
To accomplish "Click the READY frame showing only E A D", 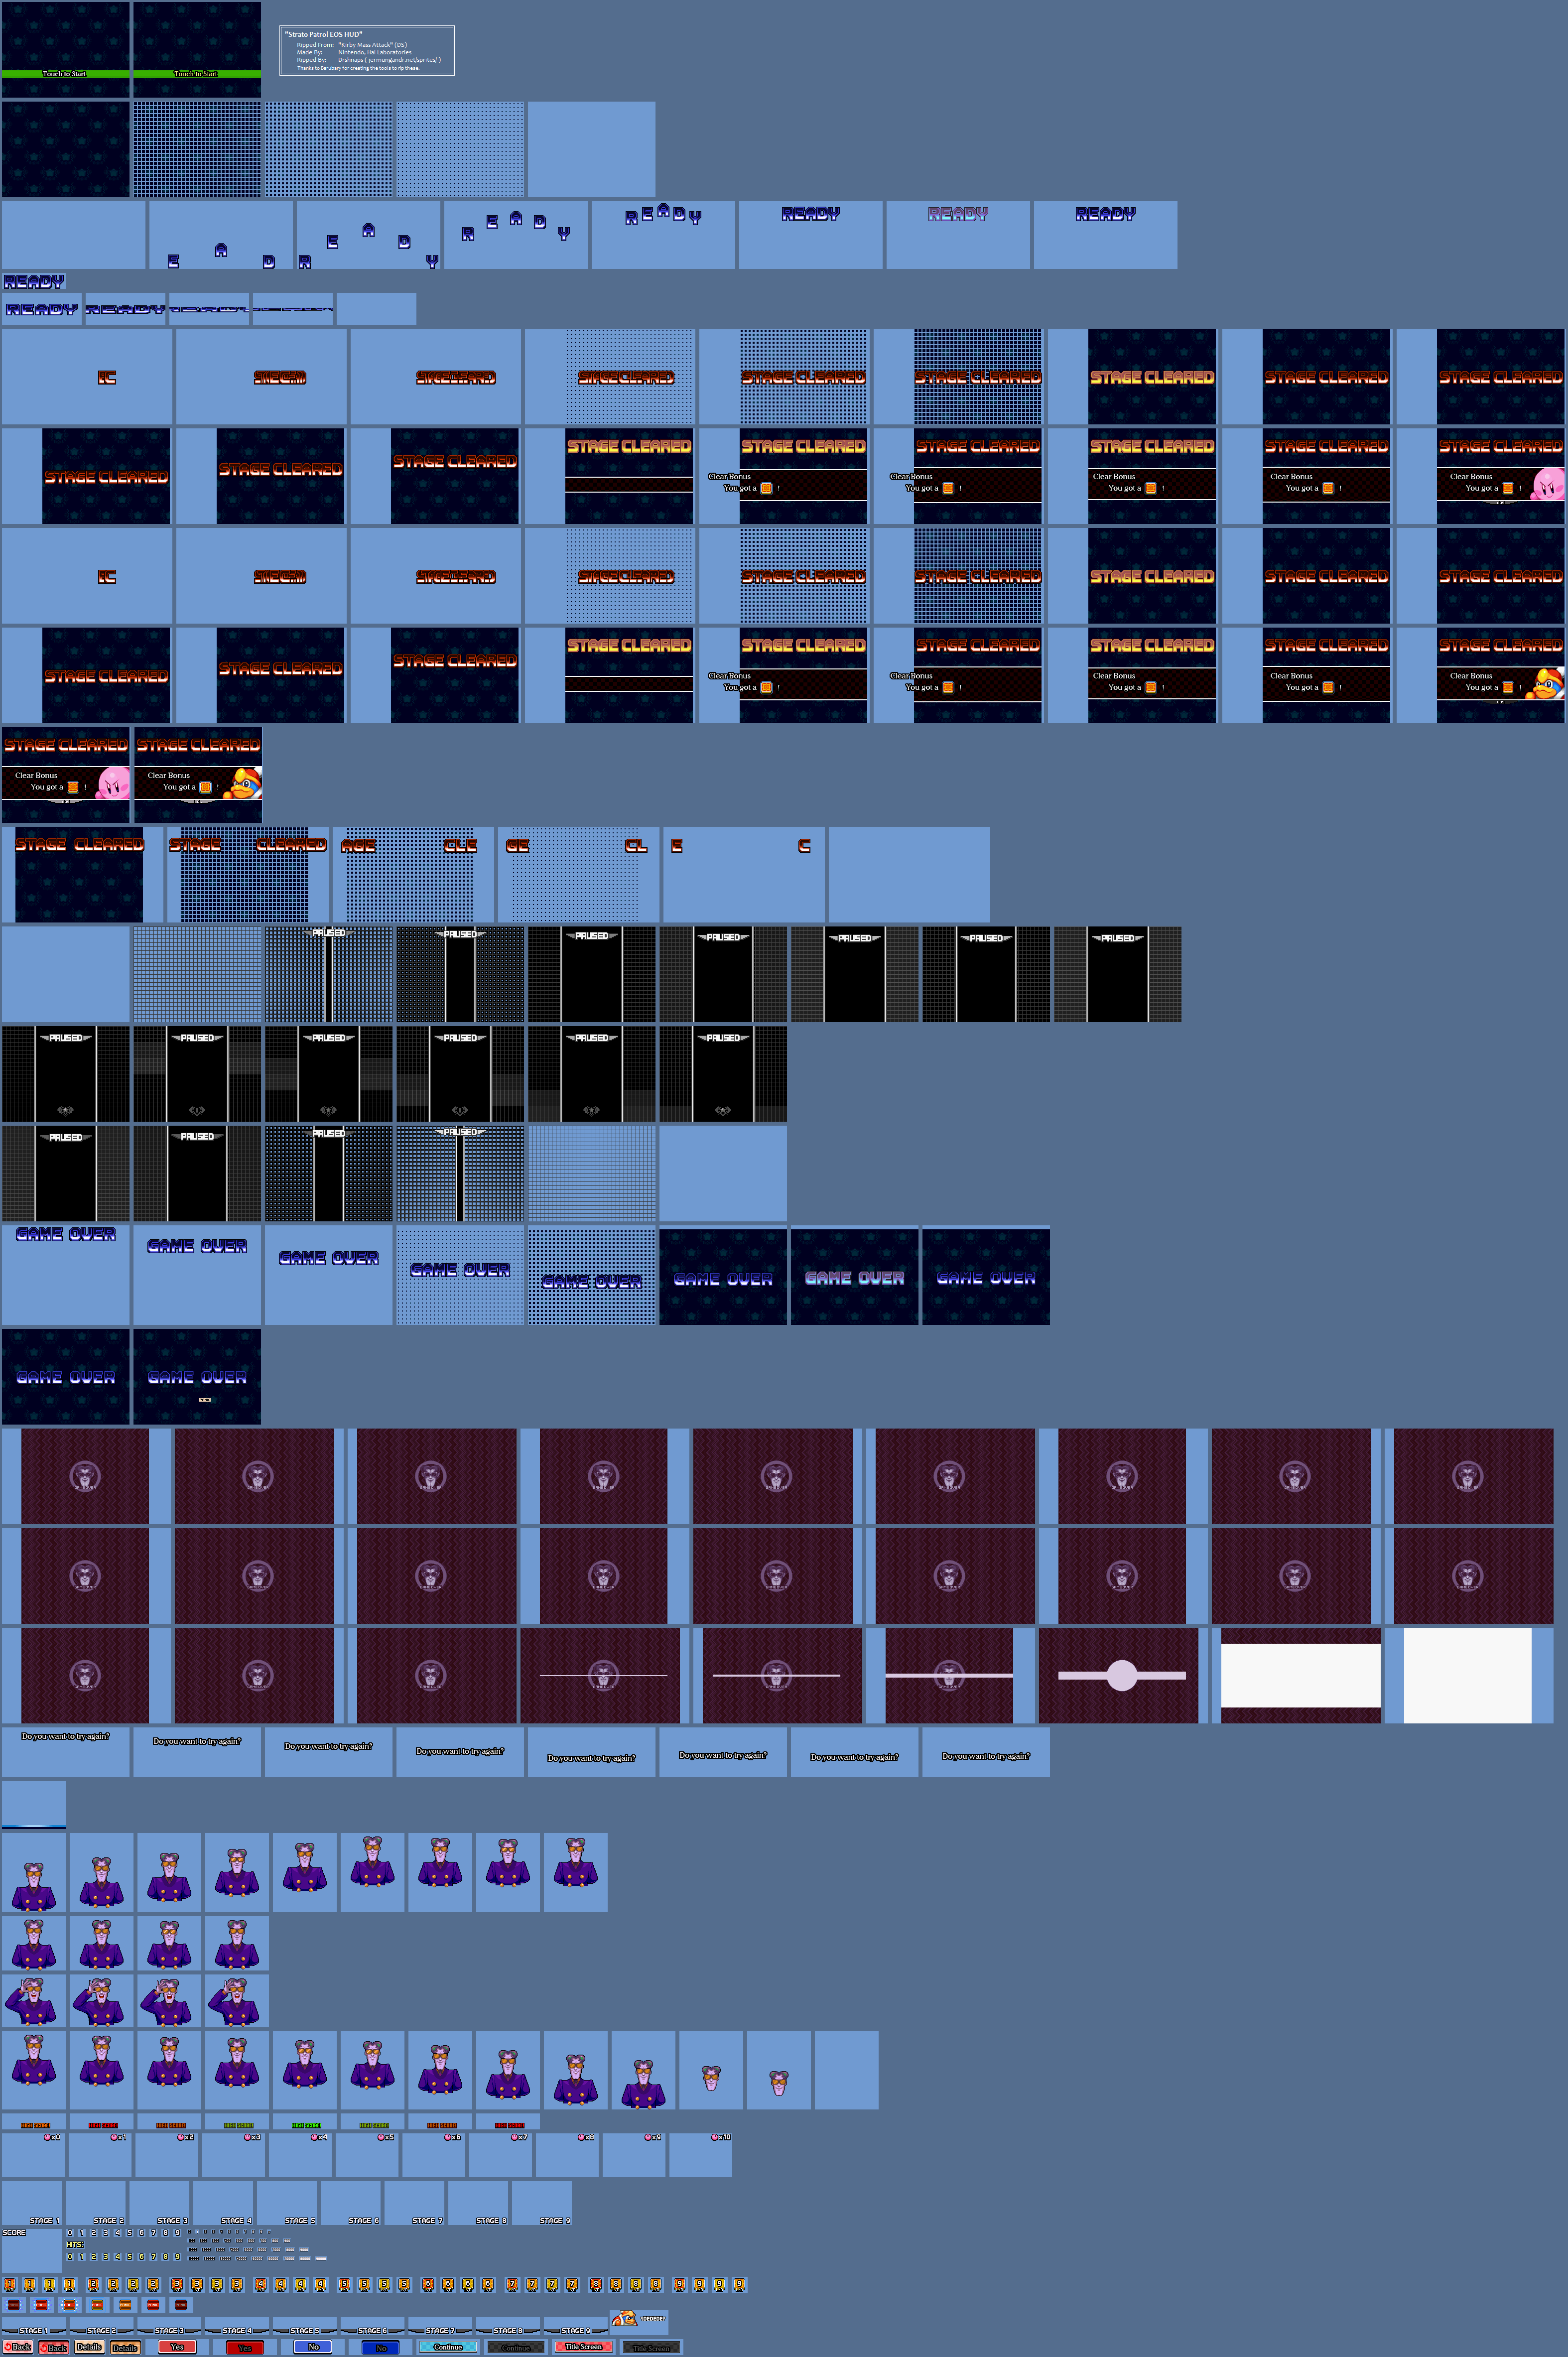I will (221, 235).
